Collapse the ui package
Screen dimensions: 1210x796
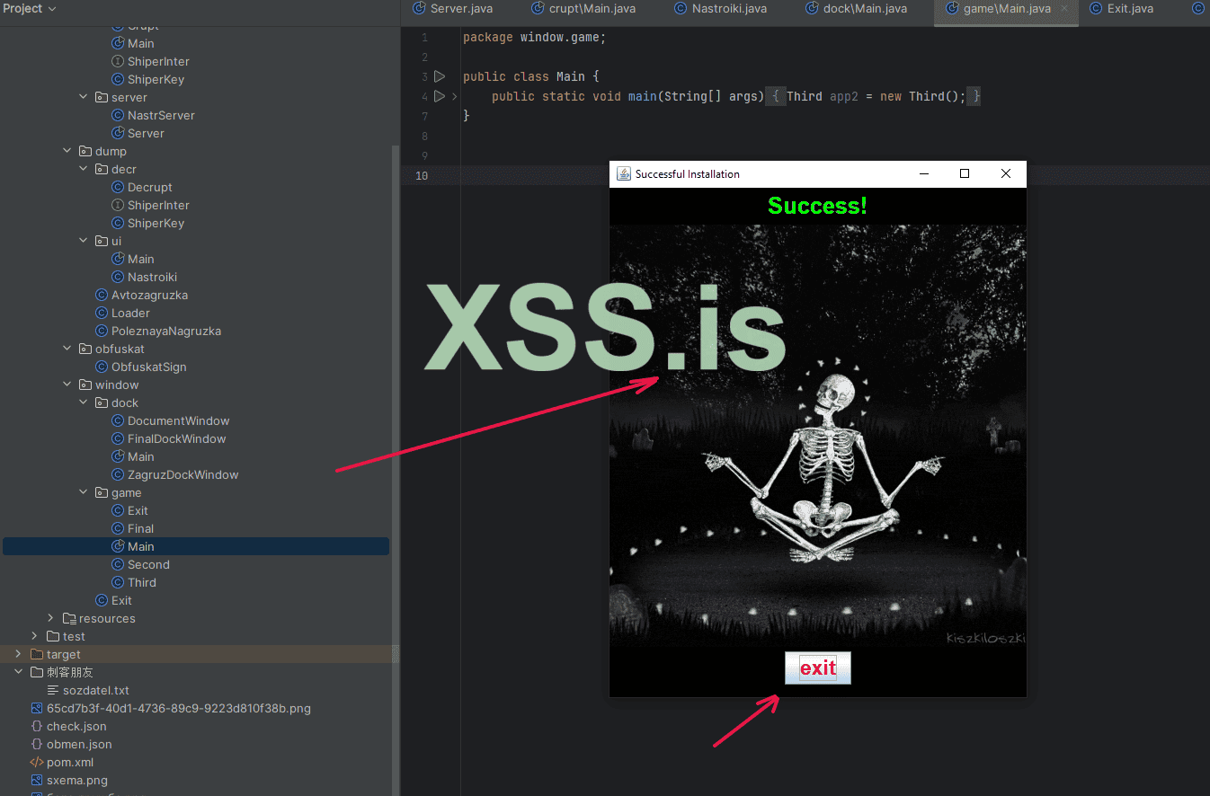(84, 241)
